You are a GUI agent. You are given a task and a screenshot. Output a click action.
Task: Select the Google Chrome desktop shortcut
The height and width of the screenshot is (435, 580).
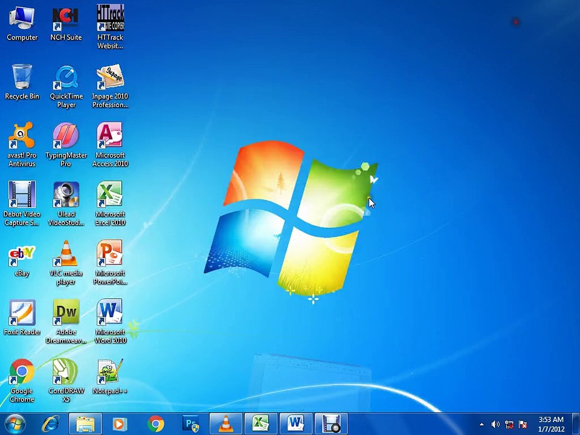point(22,380)
